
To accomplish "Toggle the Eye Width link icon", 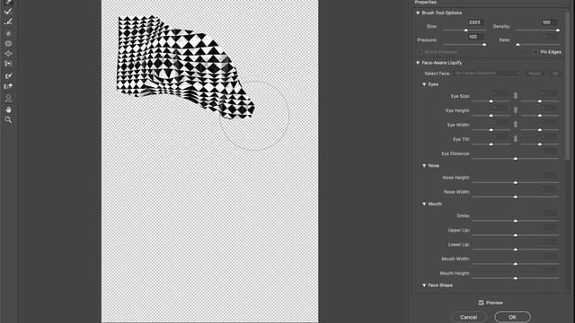I will click(515, 124).
